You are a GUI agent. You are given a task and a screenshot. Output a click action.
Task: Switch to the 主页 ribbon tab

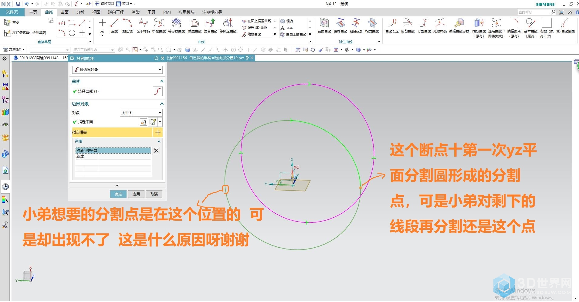pos(33,12)
